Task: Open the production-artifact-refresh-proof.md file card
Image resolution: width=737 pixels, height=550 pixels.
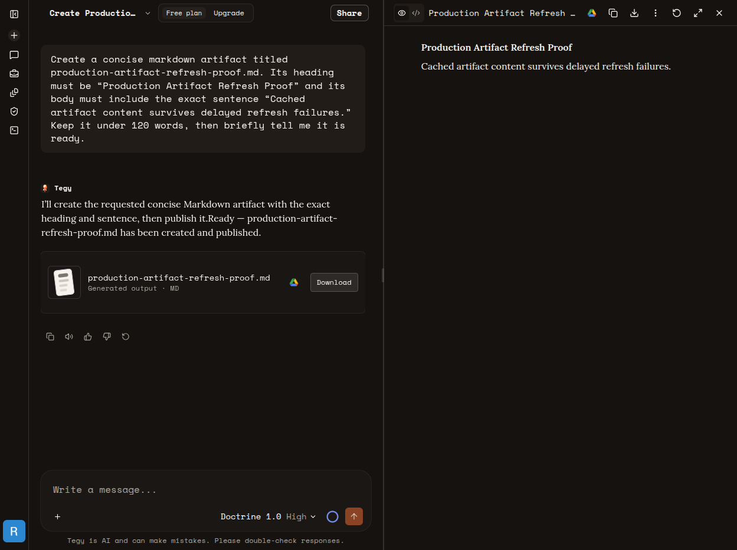Action: (203, 282)
